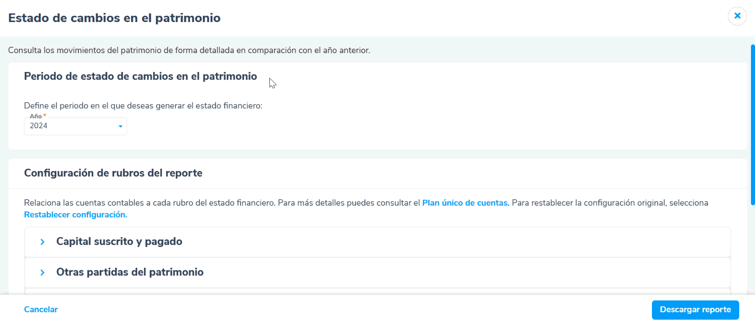This screenshot has width=755, height=324.
Task: Click the 'Periodo de estado de cambios' section title
Action: click(x=140, y=76)
